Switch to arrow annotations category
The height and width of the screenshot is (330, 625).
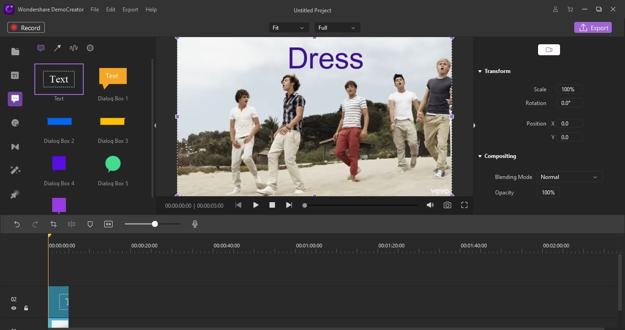[57, 48]
